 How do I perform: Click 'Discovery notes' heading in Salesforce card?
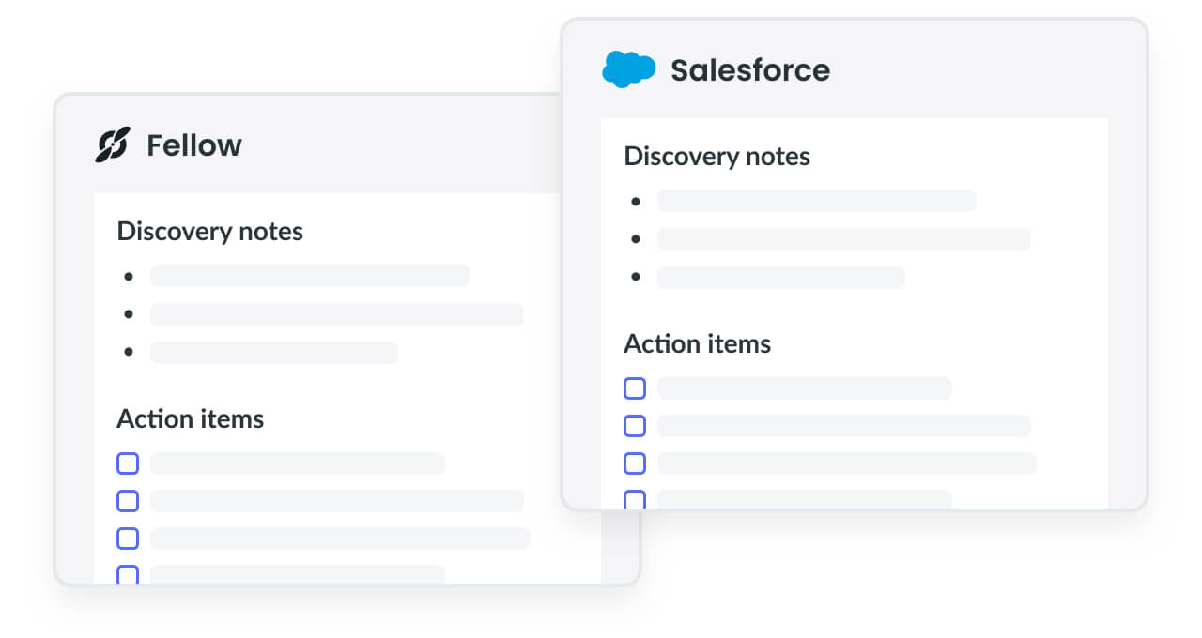[x=717, y=157]
